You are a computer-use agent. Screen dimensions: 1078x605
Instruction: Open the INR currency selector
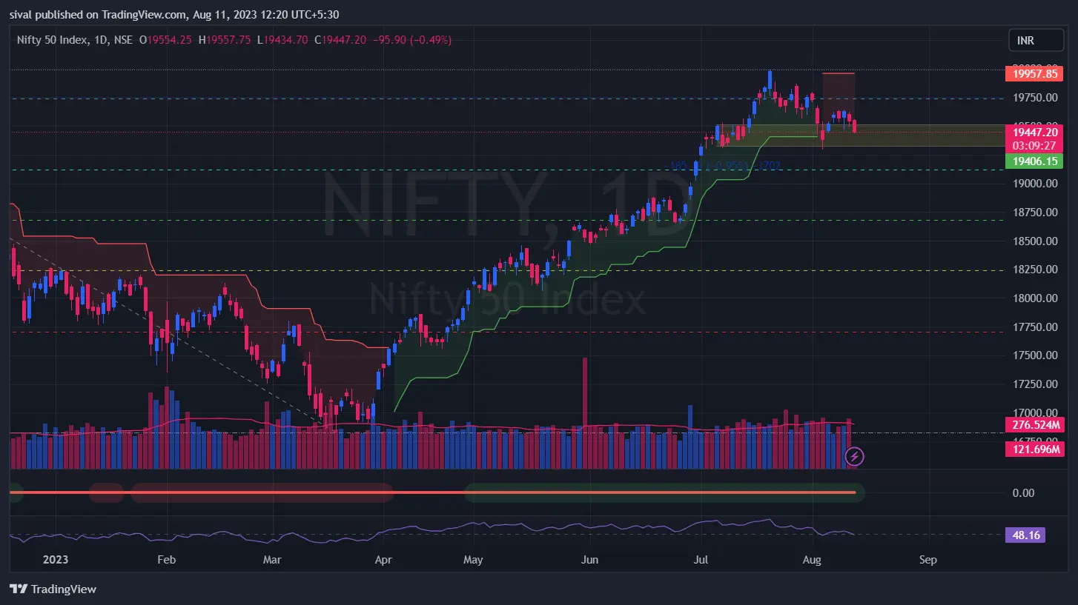coord(1036,40)
